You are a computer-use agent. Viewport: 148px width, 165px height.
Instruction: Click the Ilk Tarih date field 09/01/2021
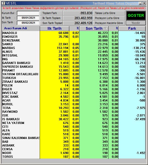point(28,18)
